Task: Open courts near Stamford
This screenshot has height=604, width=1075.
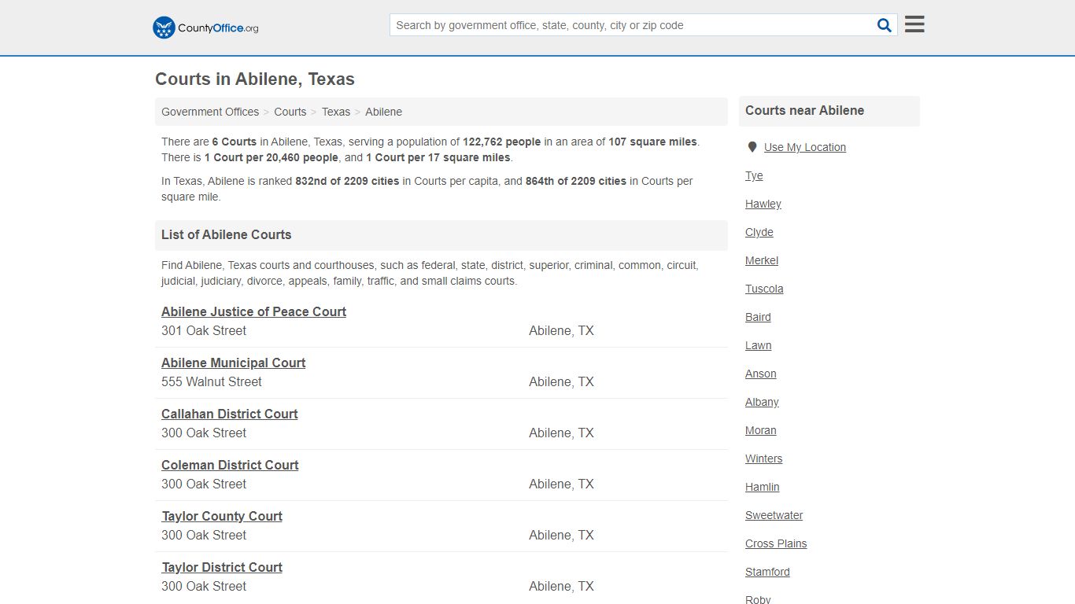Action: [767, 572]
